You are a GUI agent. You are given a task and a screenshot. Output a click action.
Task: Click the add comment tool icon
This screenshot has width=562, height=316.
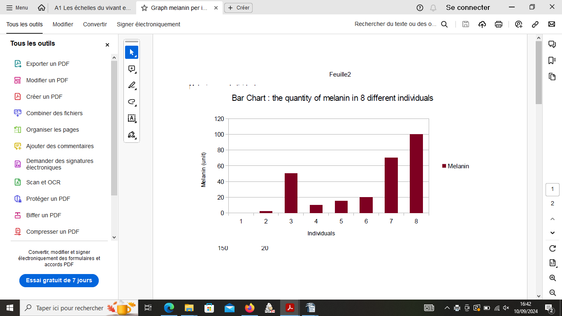tap(132, 69)
